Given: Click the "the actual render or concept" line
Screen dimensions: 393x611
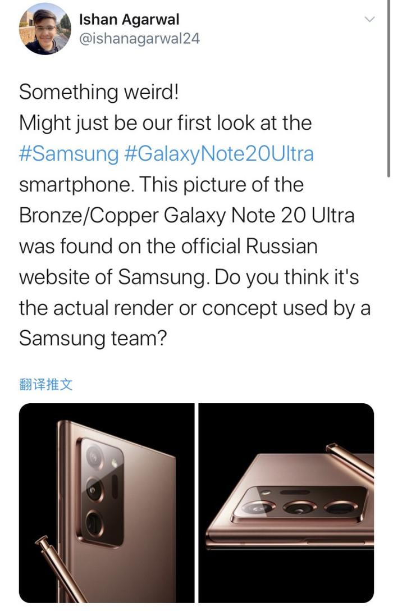Looking at the screenshot, I should (x=195, y=308).
